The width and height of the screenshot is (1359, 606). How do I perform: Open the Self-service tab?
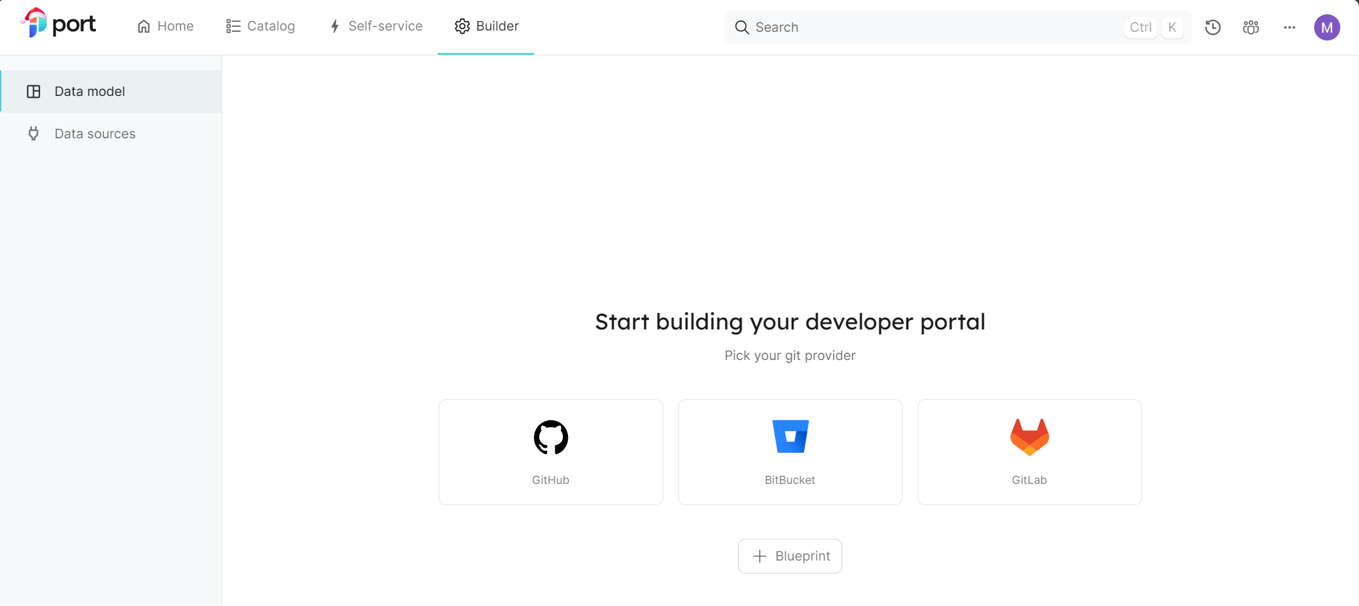[x=376, y=26]
